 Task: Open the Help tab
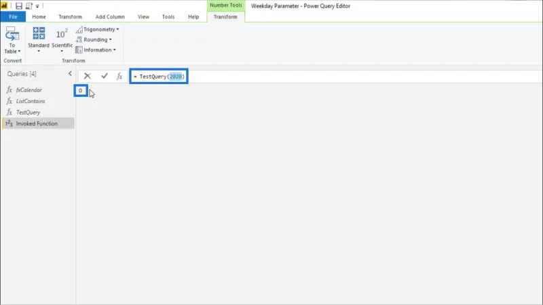coord(193,16)
